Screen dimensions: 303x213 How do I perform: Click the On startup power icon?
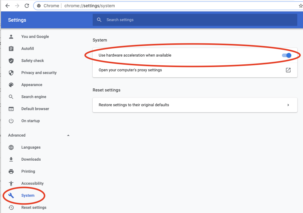(11, 121)
